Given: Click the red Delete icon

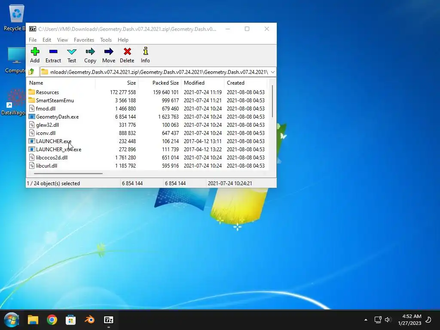Looking at the screenshot, I should (x=127, y=52).
